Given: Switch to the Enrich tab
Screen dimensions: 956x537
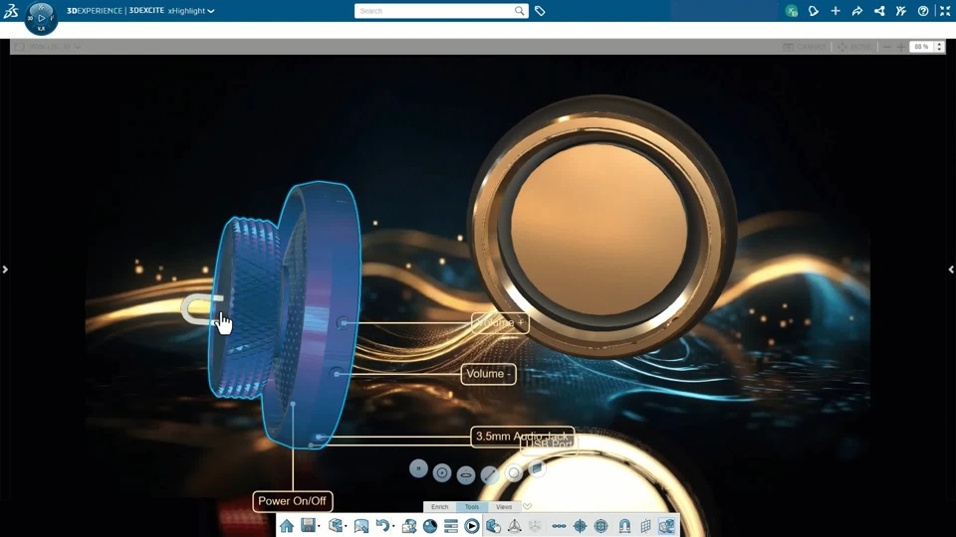Looking at the screenshot, I should [439, 506].
